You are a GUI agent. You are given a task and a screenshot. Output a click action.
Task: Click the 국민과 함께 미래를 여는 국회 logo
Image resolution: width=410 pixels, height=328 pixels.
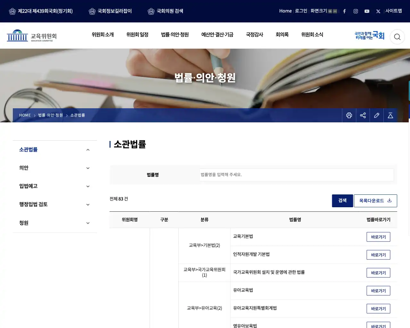pyautogui.click(x=370, y=36)
